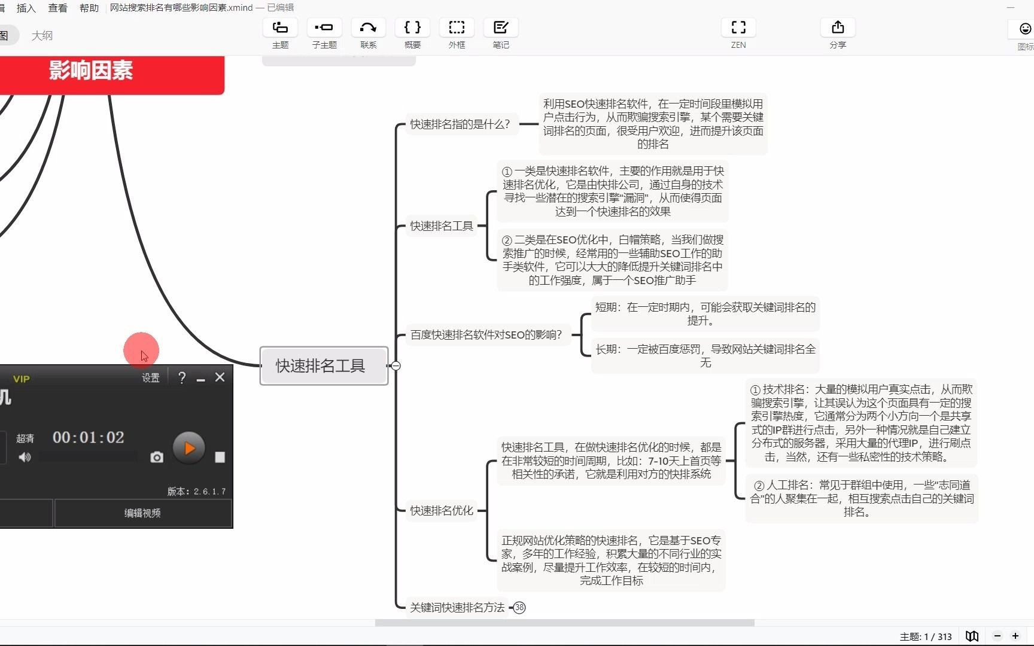Open the map overview icon in status bar
Screen dimensions: 1034x646
972,636
